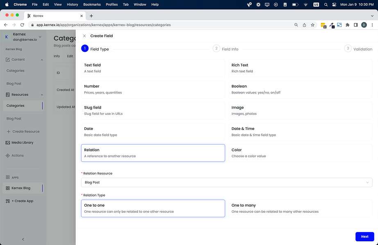378x245 pixels.
Task: Click the Content edit icon in sidebar
Action: point(8,59)
